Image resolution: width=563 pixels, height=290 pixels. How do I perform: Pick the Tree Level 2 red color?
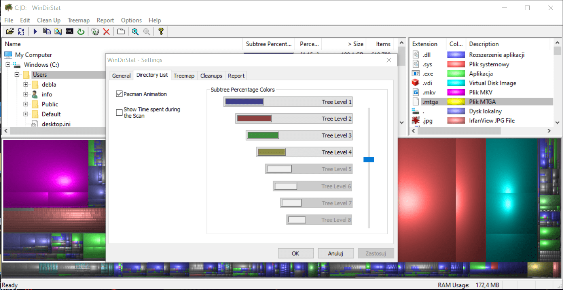254,119
